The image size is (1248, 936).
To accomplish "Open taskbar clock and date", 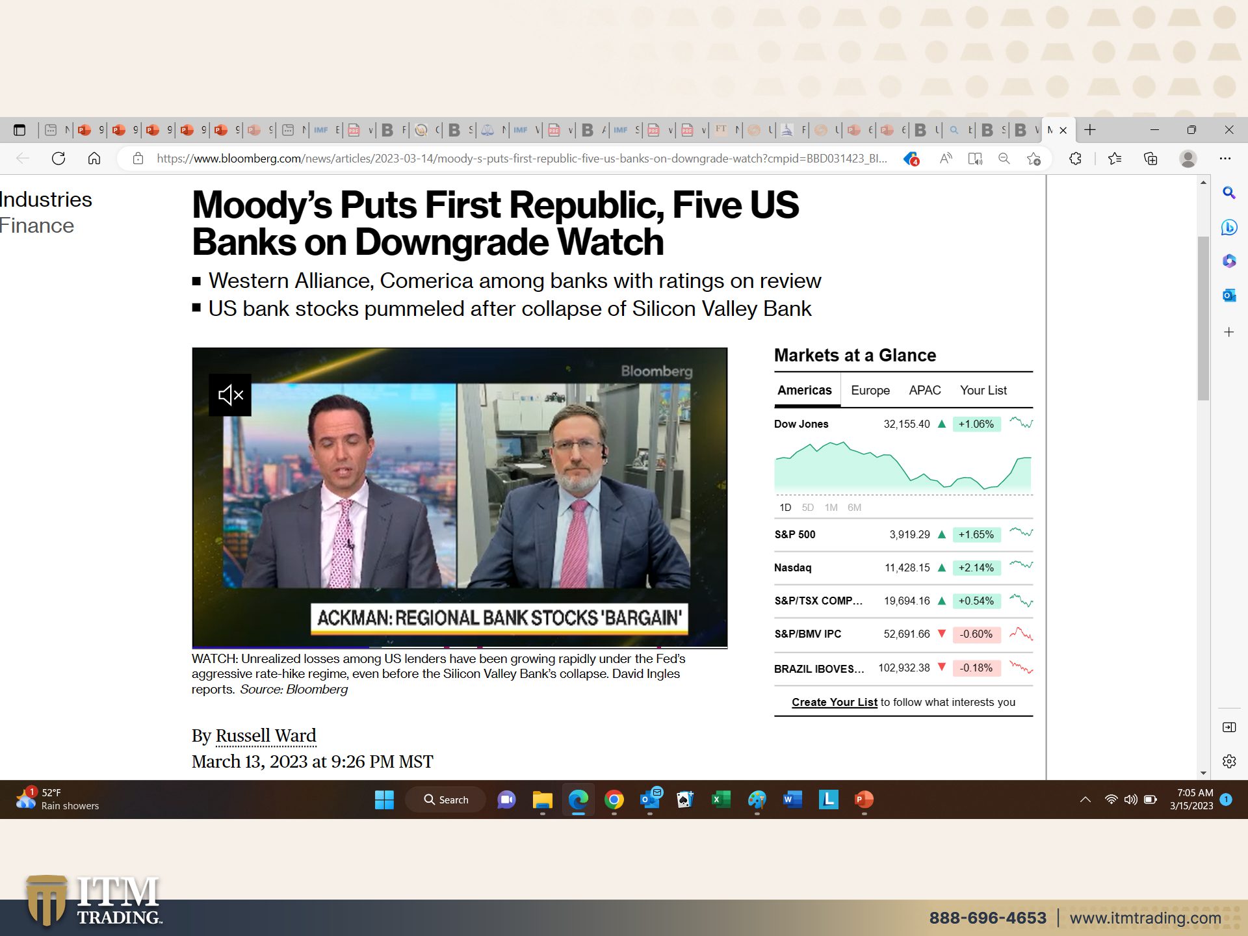I will pyautogui.click(x=1191, y=799).
